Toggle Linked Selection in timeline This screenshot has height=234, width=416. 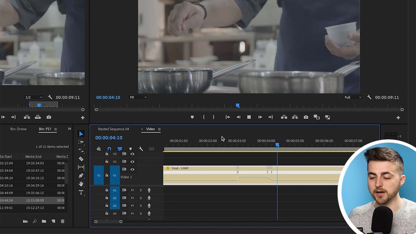click(120, 149)
